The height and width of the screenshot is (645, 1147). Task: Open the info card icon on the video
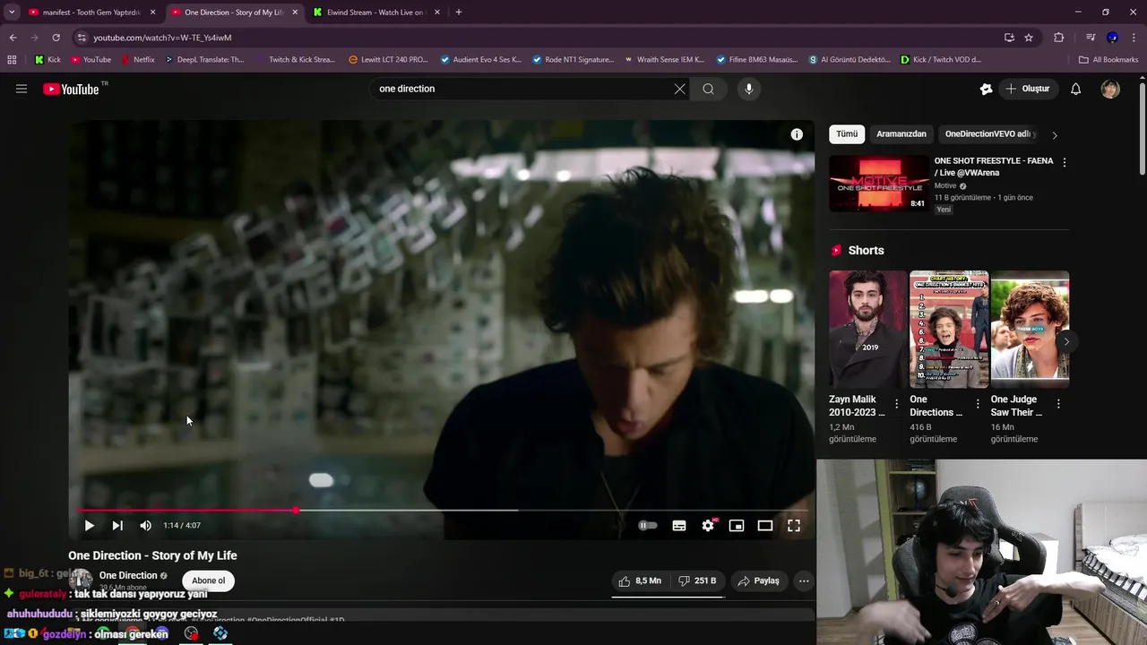[797, 134]
